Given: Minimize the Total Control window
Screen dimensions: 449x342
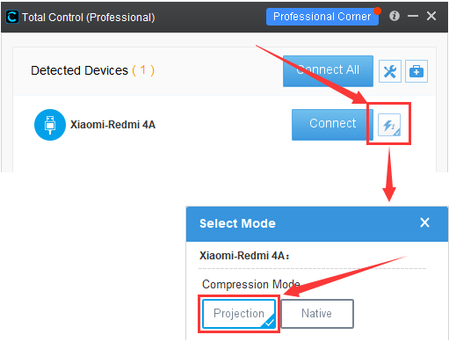Looking at the screenshot, I should coord(413,16).
